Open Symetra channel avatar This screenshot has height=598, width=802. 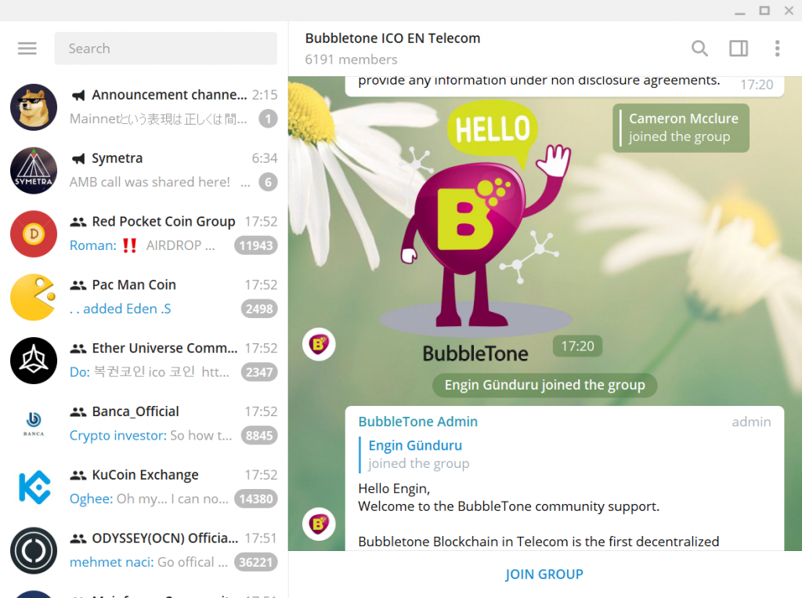tap(34, 171)
